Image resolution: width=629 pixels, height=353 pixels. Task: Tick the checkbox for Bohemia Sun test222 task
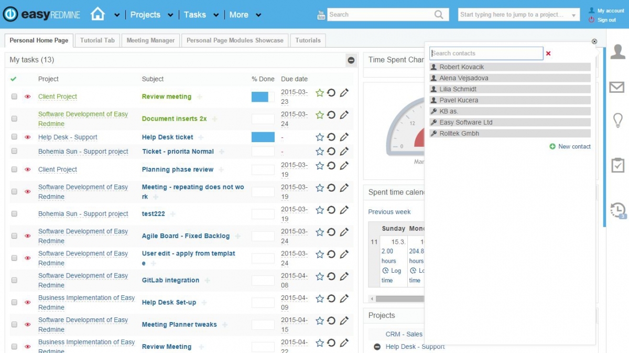tap(14, 214)
